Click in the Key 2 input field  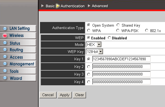[x=121, y=67]
